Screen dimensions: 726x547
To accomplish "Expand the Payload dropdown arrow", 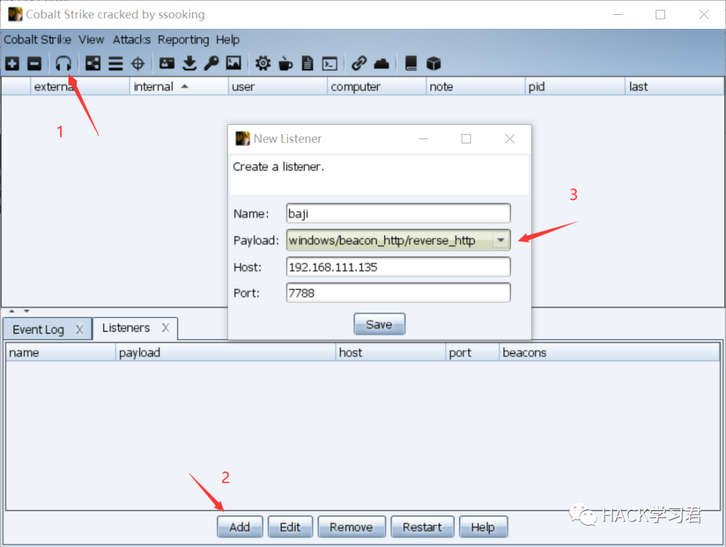I will 501,240.
